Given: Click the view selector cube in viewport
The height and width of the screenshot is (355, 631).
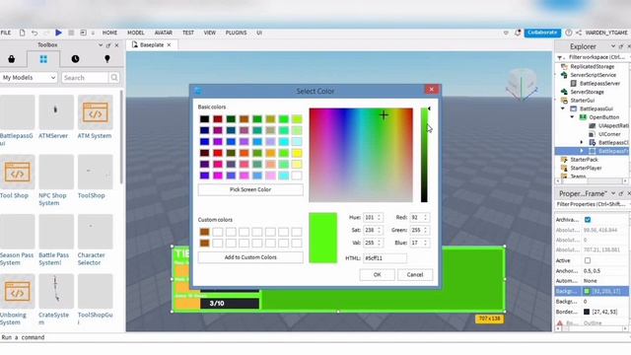Looking at the screenshot, I should [522, 84].
